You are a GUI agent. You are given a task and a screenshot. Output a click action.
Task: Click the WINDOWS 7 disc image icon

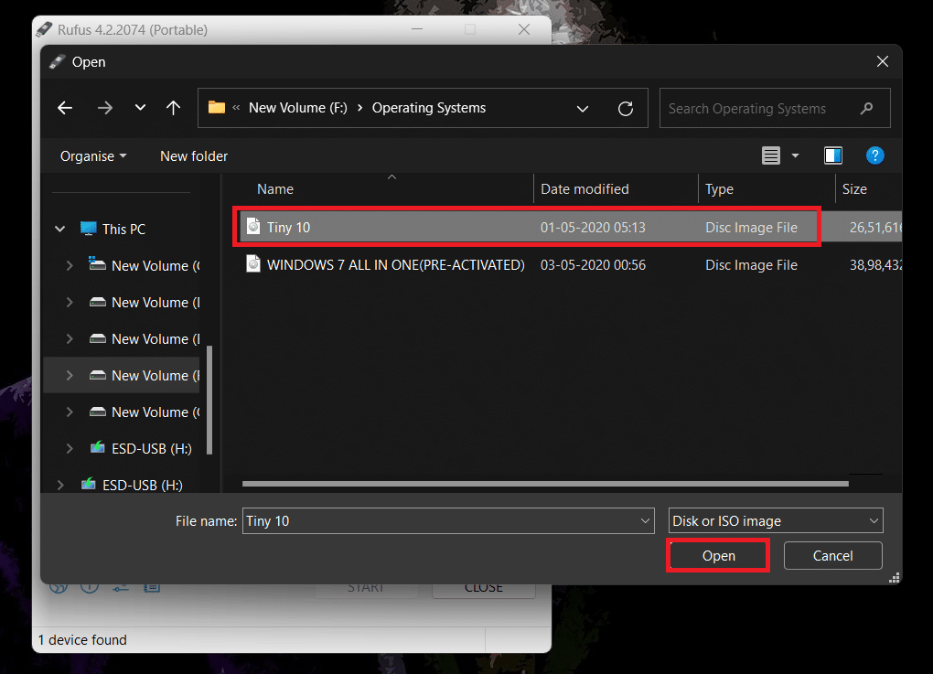pos(253,263)
